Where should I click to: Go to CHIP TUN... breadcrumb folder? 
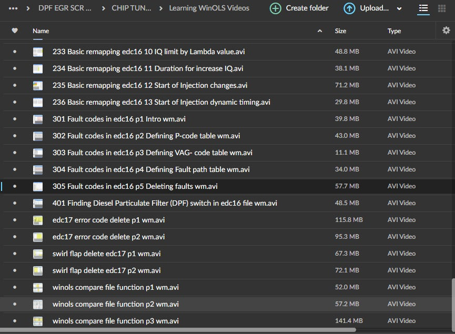[131, 8]
